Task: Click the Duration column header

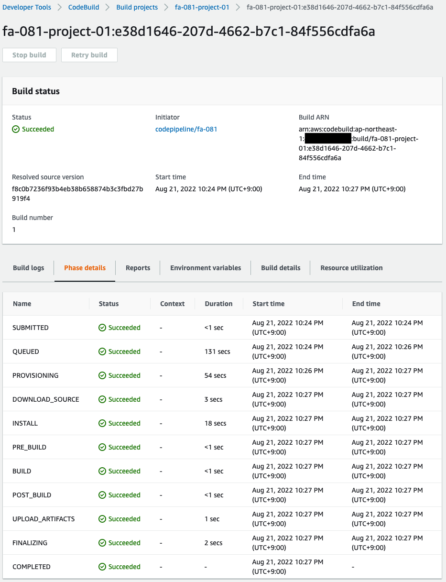Action: (218, 304)
